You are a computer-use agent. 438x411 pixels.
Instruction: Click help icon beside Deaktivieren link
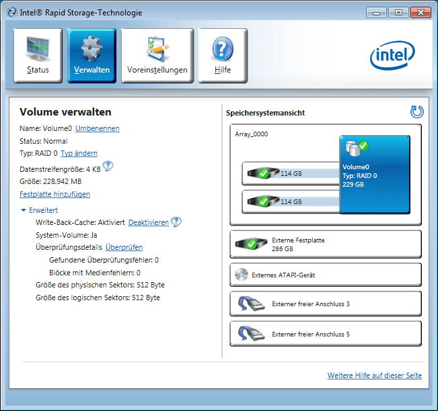[176, 222]
